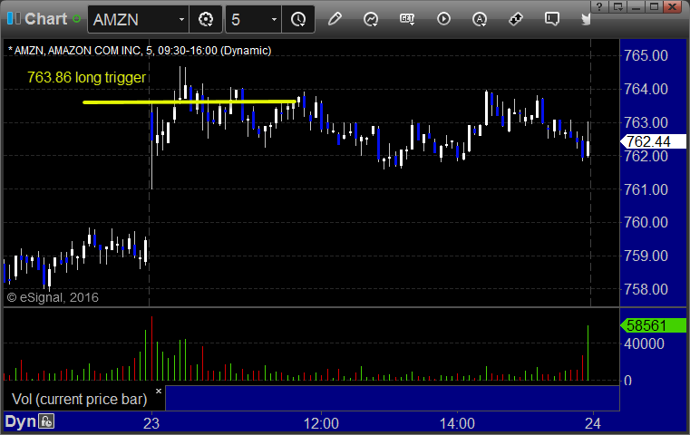Click the 760.00 price axis label
This screenshot has width=690, height=435.
pyautogui.click(x=646, y=222)
